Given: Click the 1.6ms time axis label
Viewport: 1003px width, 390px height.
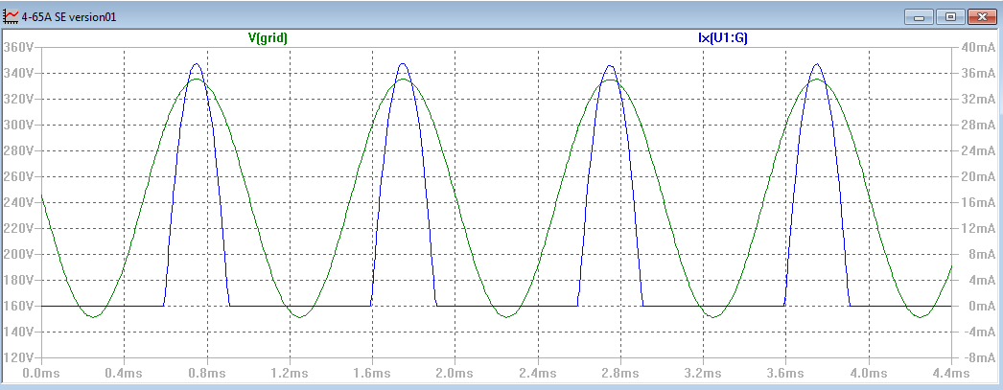Looking at the screenshot, I should tap(372, 372).
